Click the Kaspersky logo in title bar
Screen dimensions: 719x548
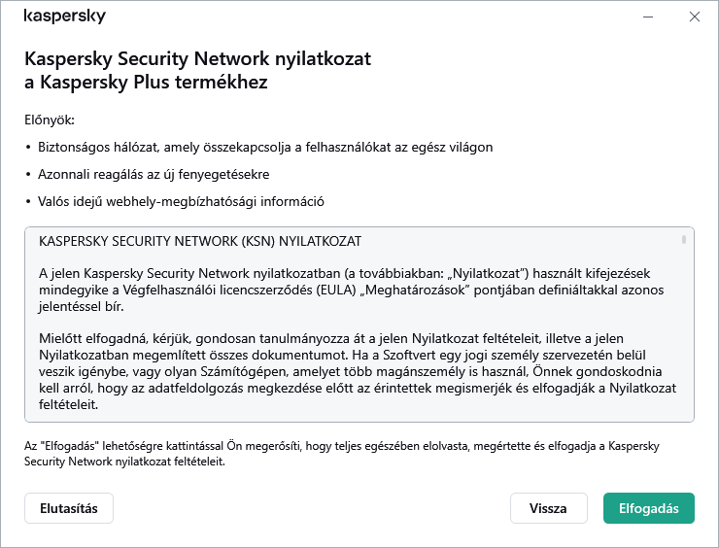(x=65, y=17)
